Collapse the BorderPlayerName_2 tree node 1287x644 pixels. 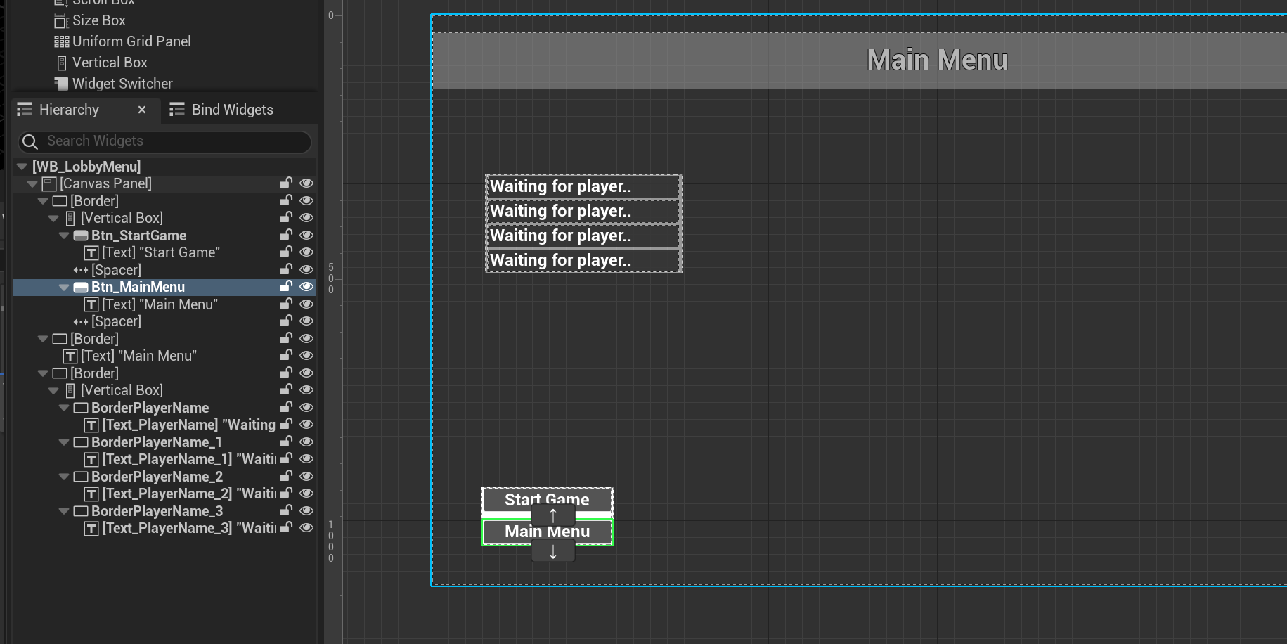pyautogui.click(x=64, y=477)
